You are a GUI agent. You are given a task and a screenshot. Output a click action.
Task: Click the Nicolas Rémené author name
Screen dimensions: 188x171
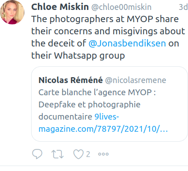click(71, 80)
